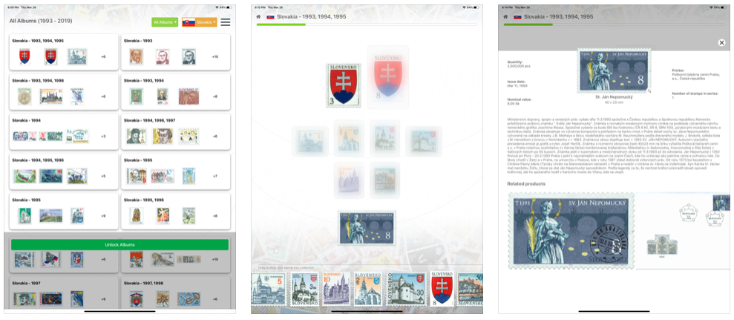Open the hamburger menu on albums screen
Viewport: 734px width, 320px height.
(x=225, y=22)
